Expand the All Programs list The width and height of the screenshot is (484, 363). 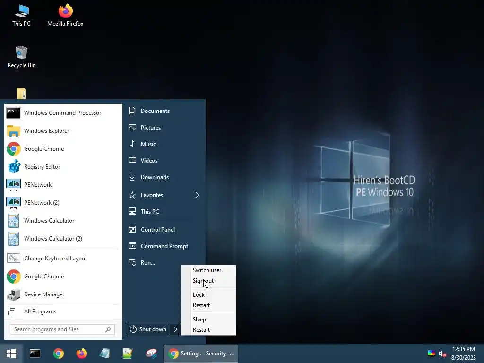[x=63, y=311]
